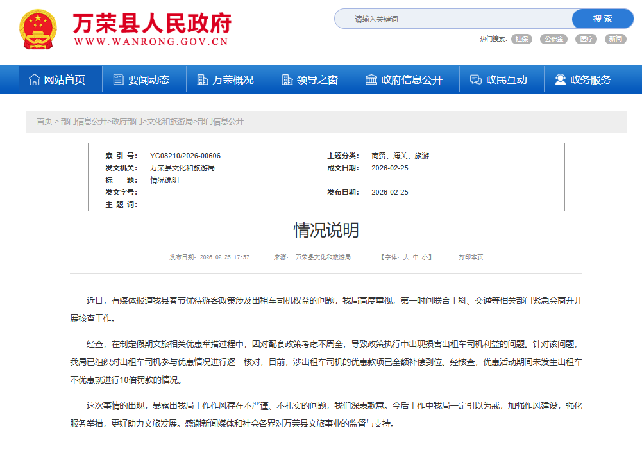642x456 pixels.
Task: Click the news document icon beside 要闻动态
Action: (118, 79)
